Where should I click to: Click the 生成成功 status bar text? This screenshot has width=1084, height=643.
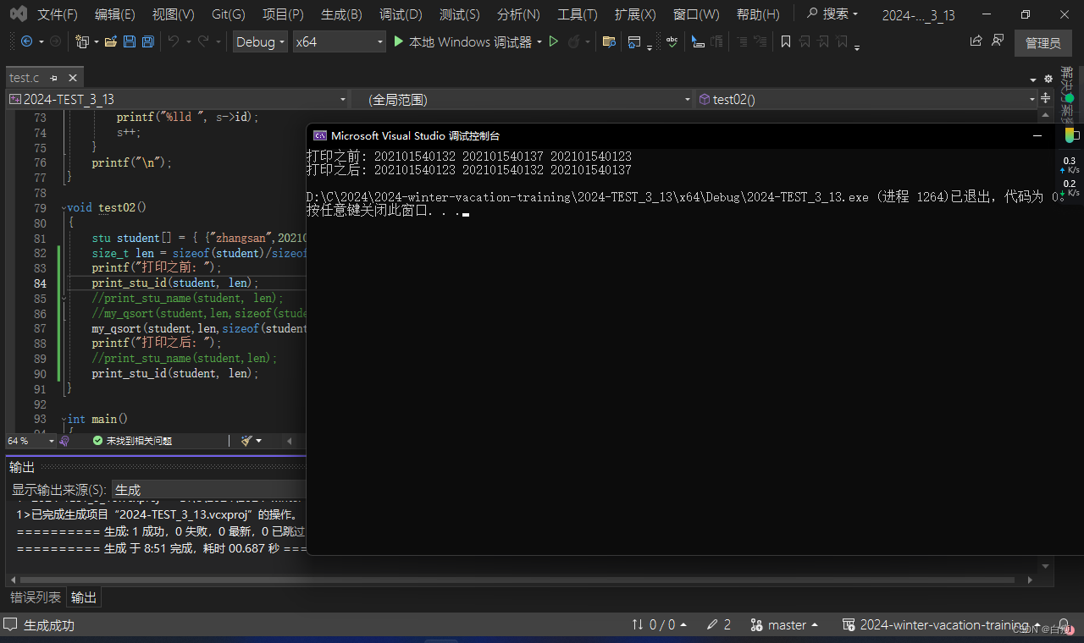tap(48, 625)
